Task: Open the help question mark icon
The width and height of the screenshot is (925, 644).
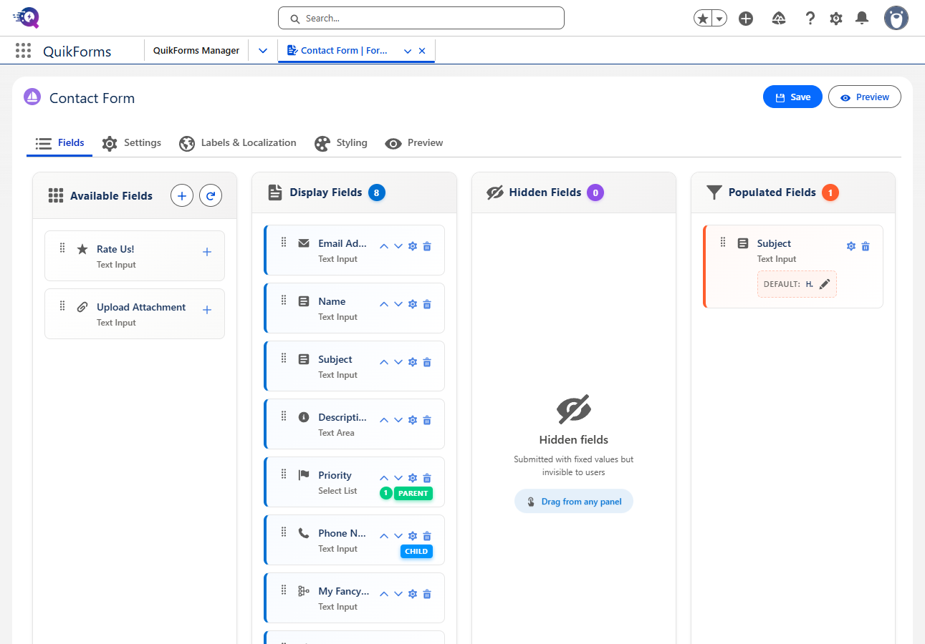Action: point(810,18)
